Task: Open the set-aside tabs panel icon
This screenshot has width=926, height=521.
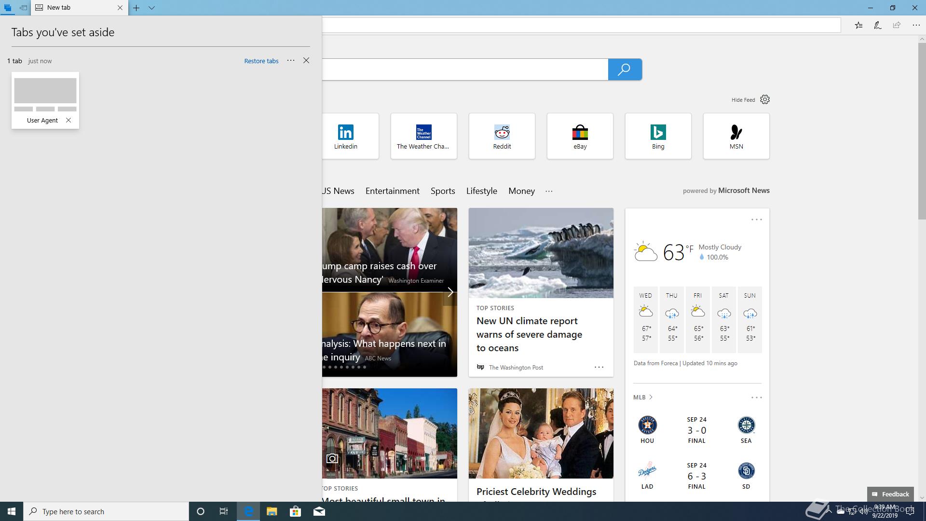Action: tap(7, 8)
